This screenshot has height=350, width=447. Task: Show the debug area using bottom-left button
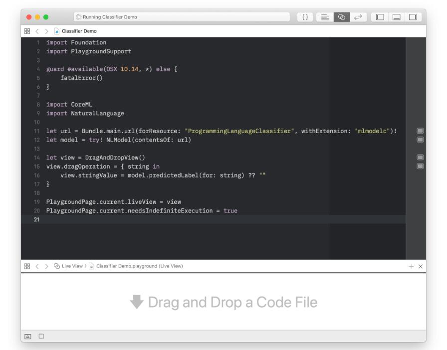(28, 336)
